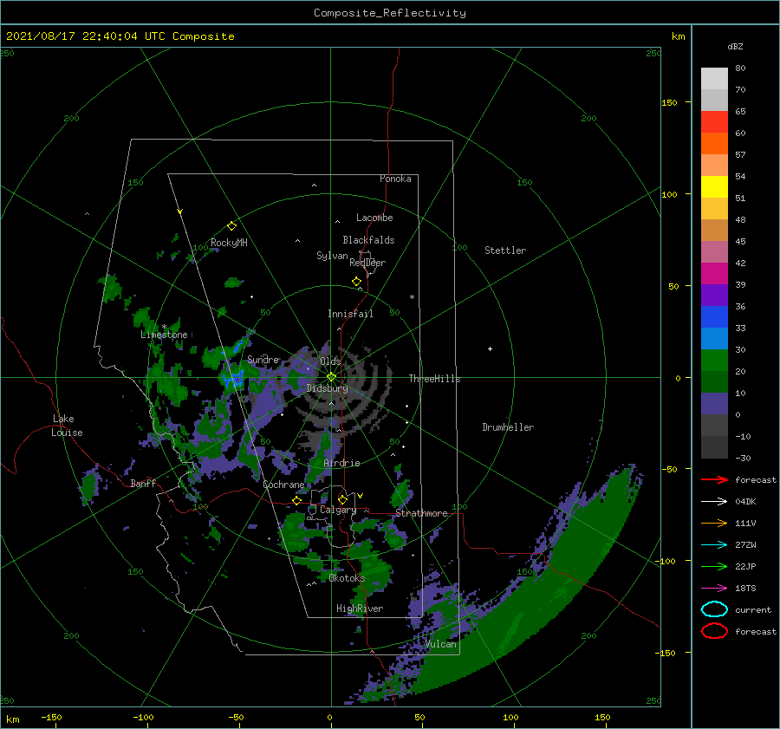Click the white plus marker north of Drumheller

coord(490,348)
